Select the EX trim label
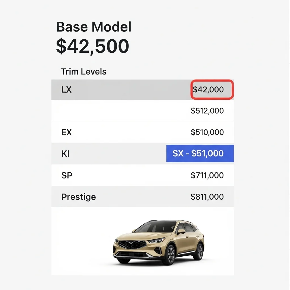290x290 pixels. [67, 132]
